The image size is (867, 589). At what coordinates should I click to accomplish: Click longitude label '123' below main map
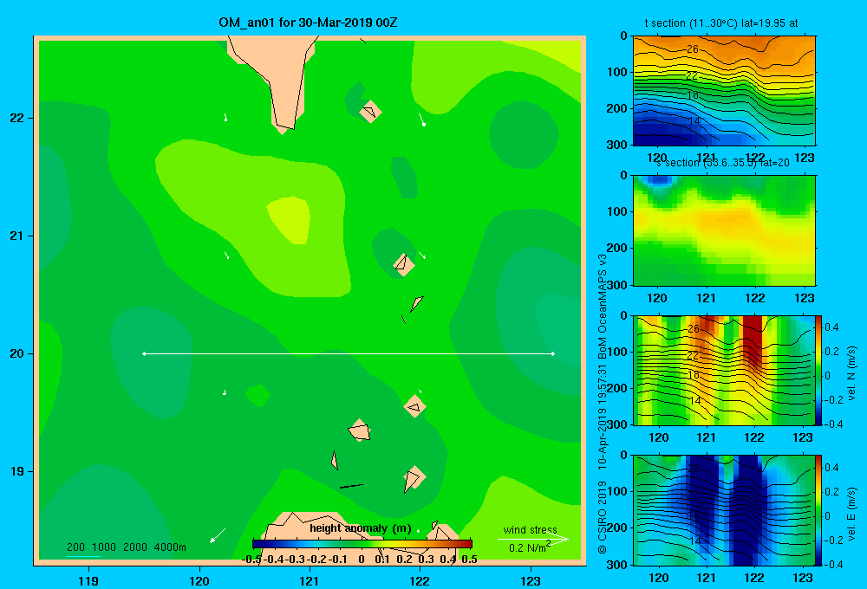point(531,580)
